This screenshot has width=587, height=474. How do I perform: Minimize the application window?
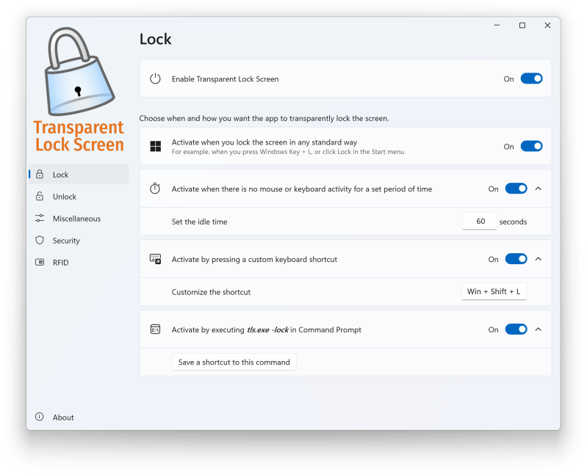497,26
